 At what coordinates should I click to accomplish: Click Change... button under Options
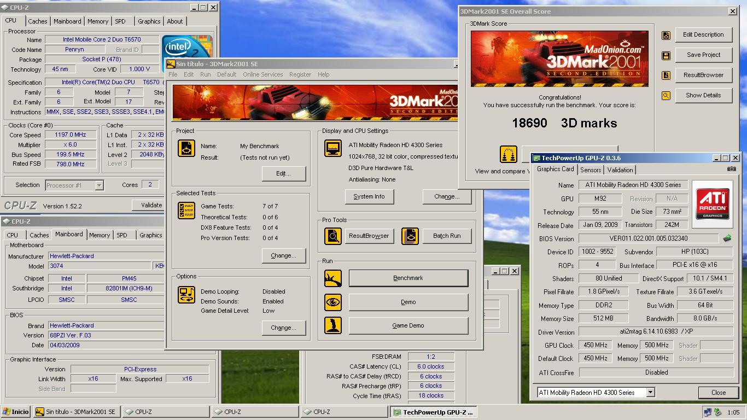point(283,328)
